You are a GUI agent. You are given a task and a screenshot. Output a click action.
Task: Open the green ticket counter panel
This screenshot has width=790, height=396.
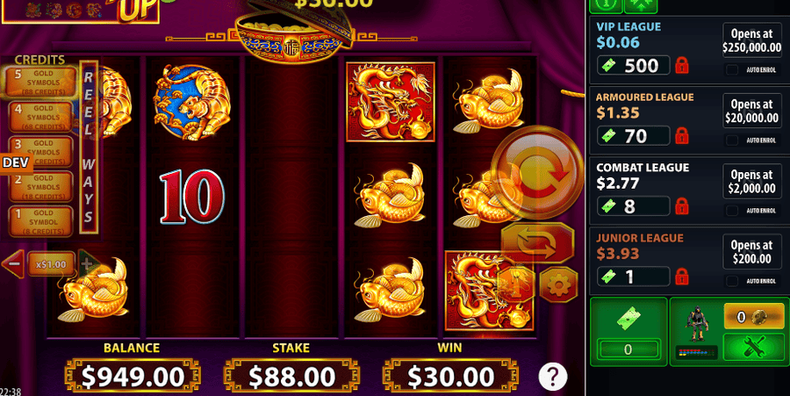(x=628, y=330)
